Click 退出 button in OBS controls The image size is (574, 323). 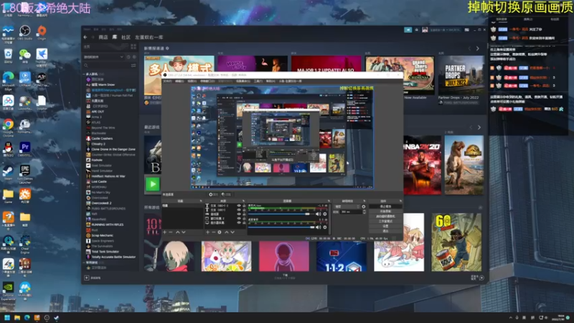(x=385, y=231)
